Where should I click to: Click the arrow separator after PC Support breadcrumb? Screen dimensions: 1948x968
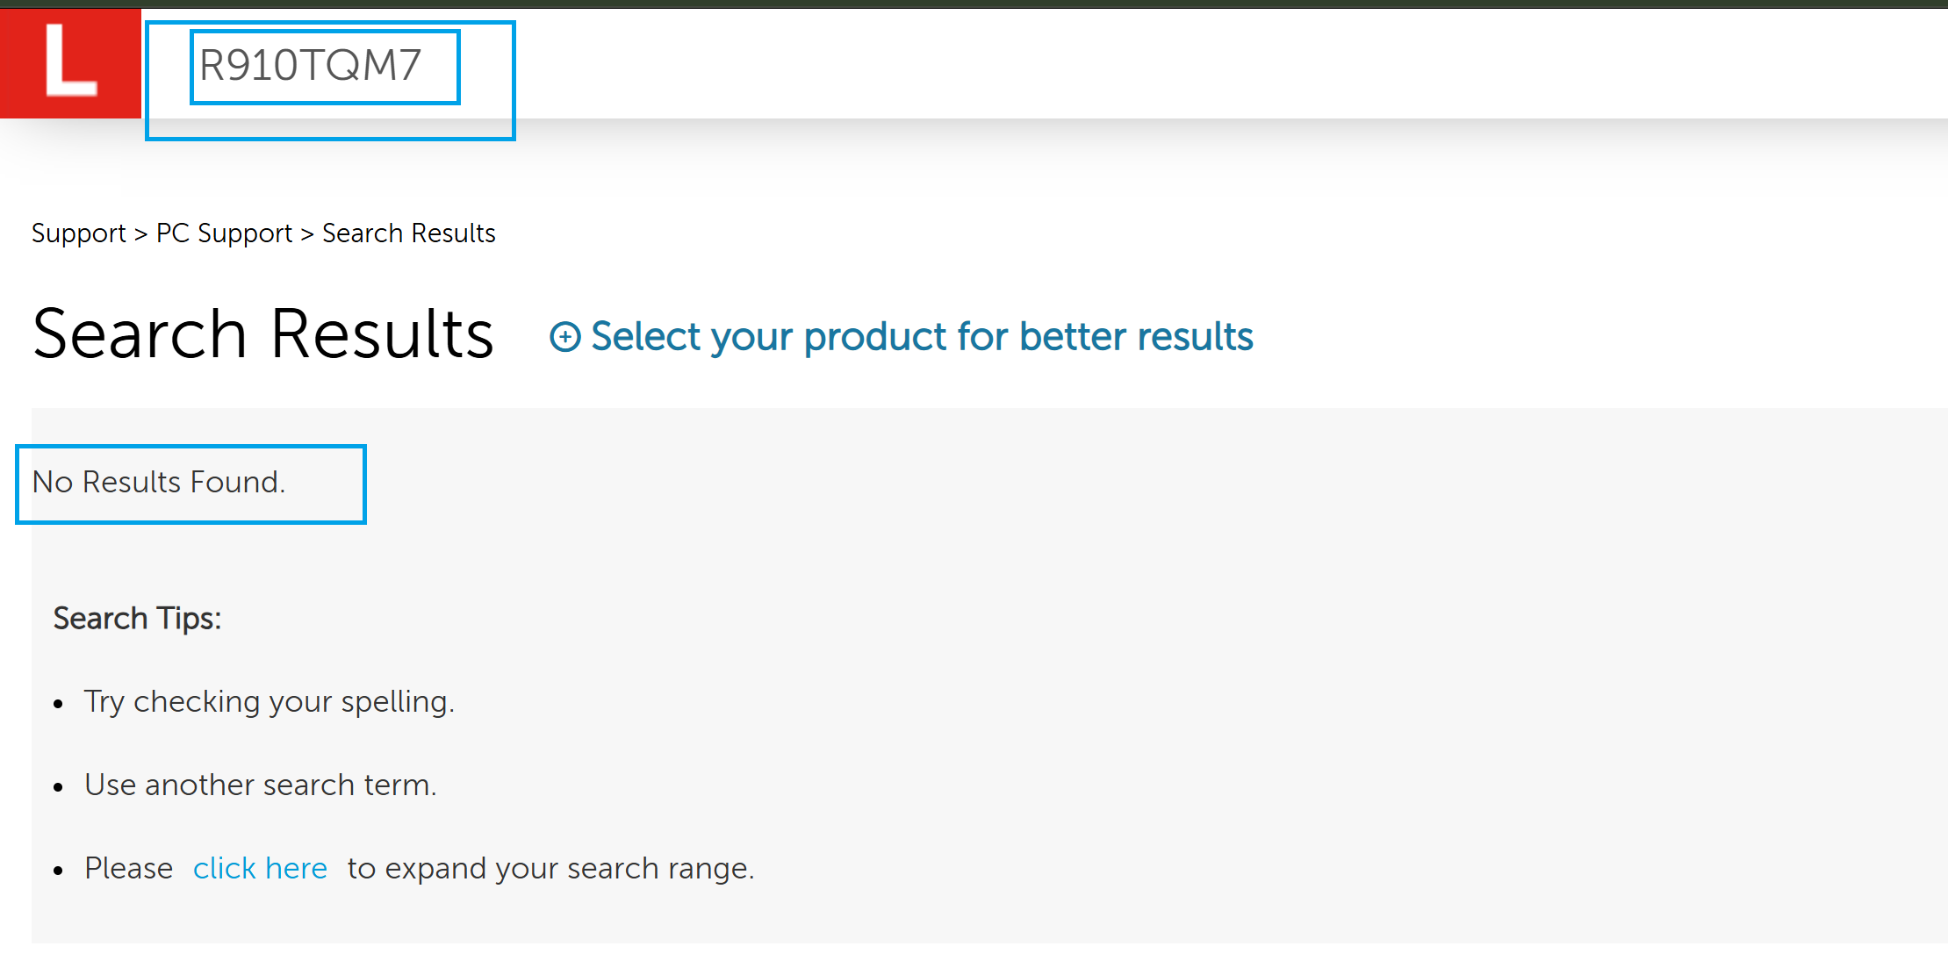(307, 233)
